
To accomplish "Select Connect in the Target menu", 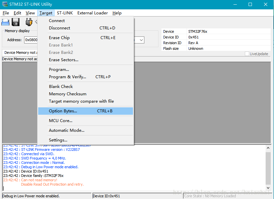I will click(x=86, y=21).
